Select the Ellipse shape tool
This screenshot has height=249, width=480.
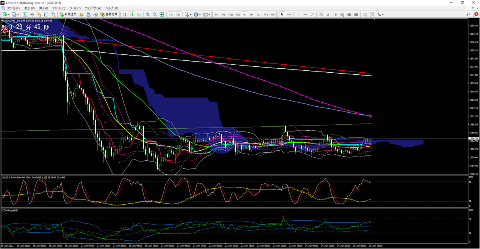(x=349, y=14)
